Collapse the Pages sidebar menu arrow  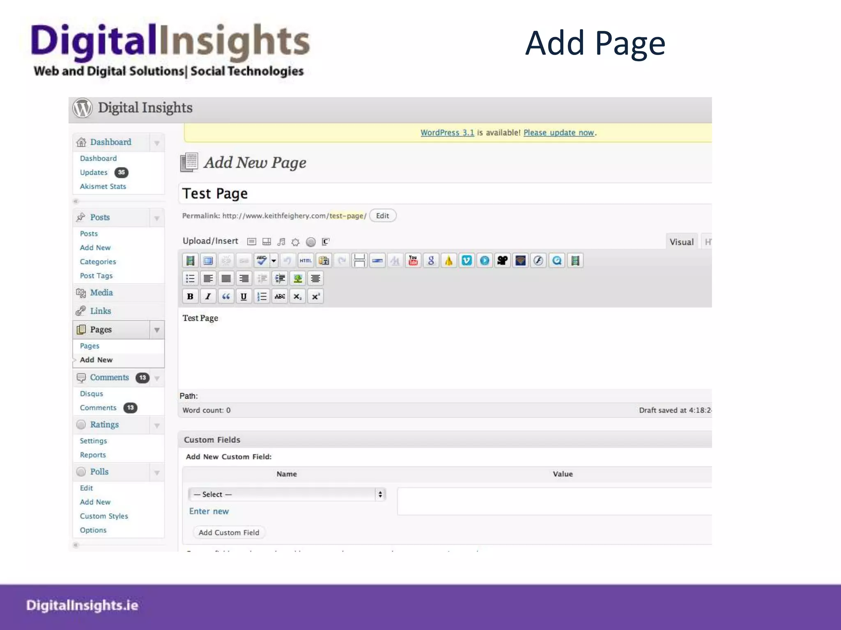[157, 330]
